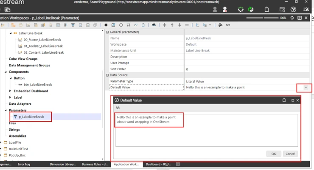Image resolution: width=314 pixels, height=170 pixels.
Task: Collapse the Components tree node
Action: pyautogui.click(x=6, y=72)
